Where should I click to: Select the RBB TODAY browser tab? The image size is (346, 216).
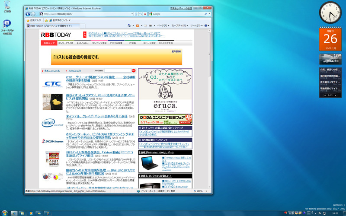tap(52, 26)
